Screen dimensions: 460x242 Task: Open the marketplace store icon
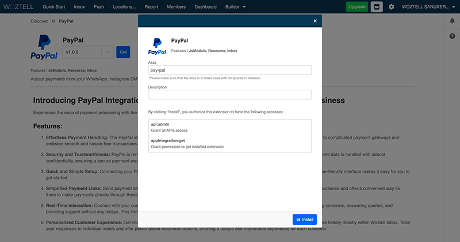[x=377, y=7]
